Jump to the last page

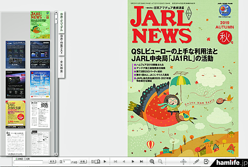[141, 162]
